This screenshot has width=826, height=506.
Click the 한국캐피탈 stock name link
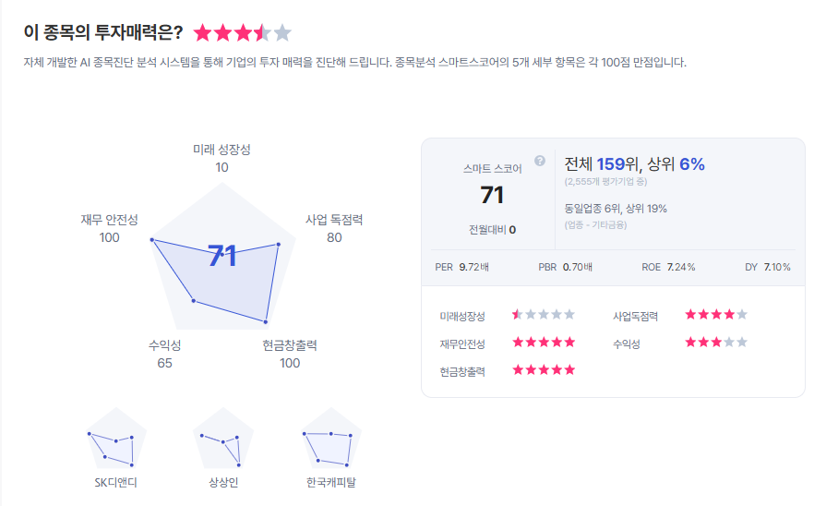click(x=331, y=482)
